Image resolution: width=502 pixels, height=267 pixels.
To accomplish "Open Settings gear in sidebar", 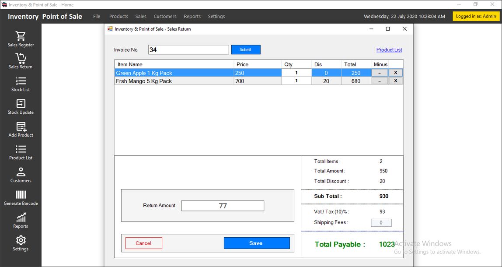I will pos(21,243).
